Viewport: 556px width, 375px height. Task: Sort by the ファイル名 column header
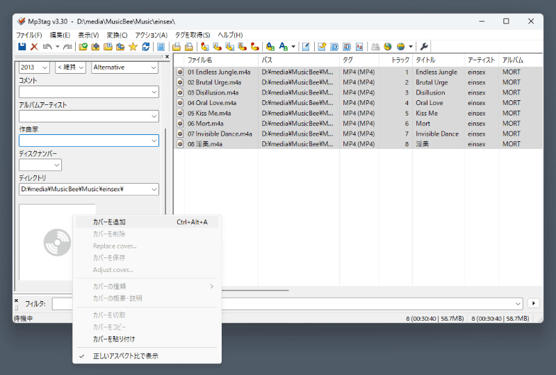click(221, 60)
